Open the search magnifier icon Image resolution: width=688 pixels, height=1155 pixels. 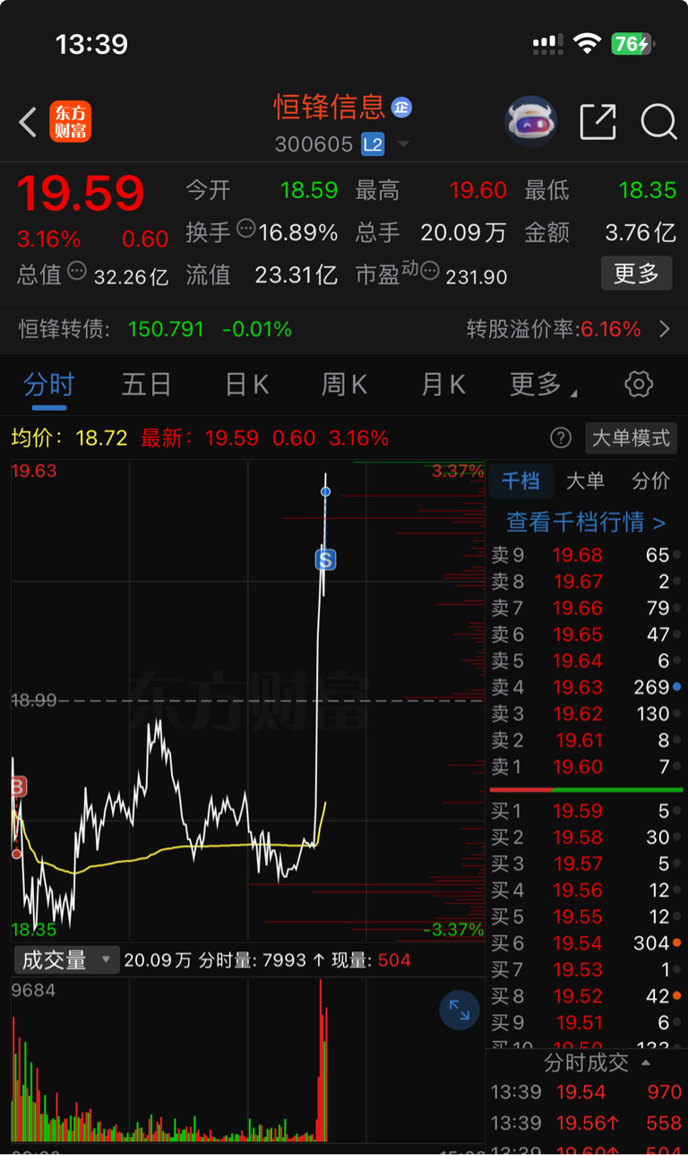658,122
